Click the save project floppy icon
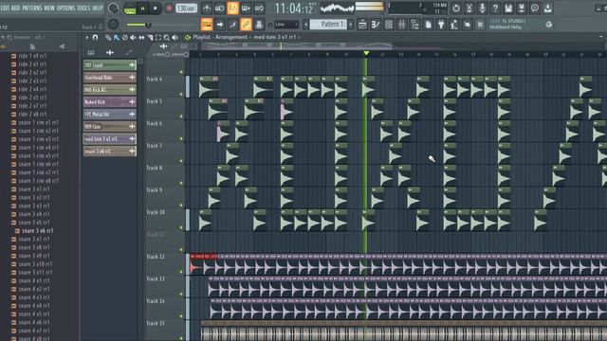This screenshot has height=341, width=607. 508,9
